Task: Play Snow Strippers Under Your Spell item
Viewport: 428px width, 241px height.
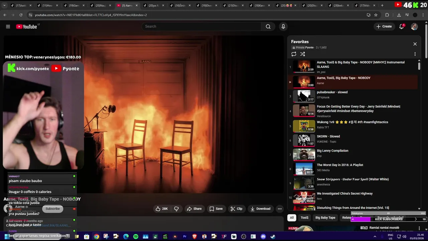Action: (353, 183)
